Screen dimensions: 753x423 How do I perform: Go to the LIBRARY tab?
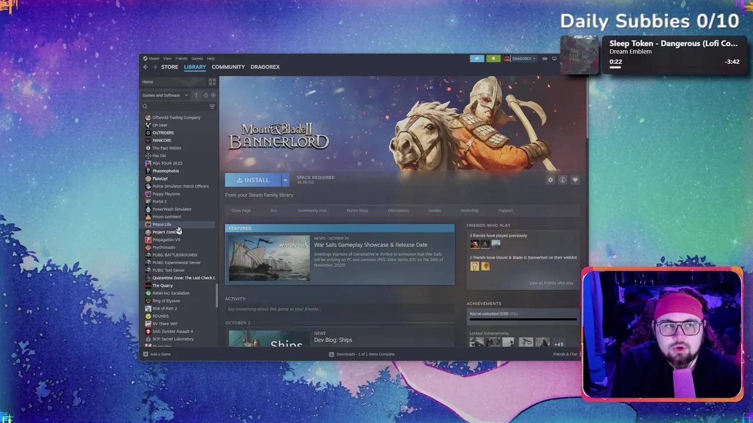(195, 67)
